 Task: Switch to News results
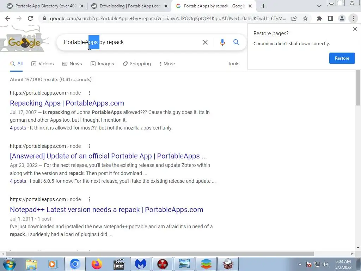pyautogui.click(x=72, y=64)
